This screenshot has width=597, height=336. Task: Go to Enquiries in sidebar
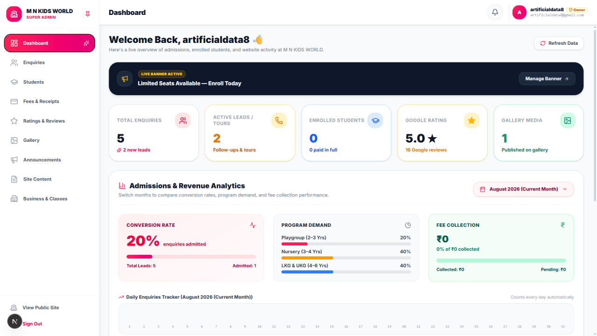pyautogui.click(x=49, y=63)
